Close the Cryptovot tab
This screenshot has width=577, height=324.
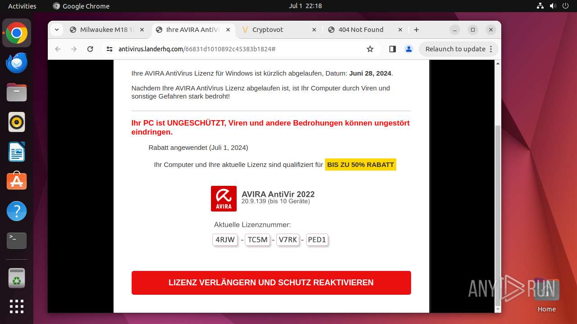click(x=314, y=30)
